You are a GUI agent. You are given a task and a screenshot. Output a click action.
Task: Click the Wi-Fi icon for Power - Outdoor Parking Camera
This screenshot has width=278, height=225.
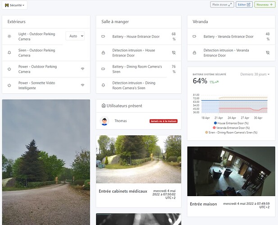coord(82,69)
